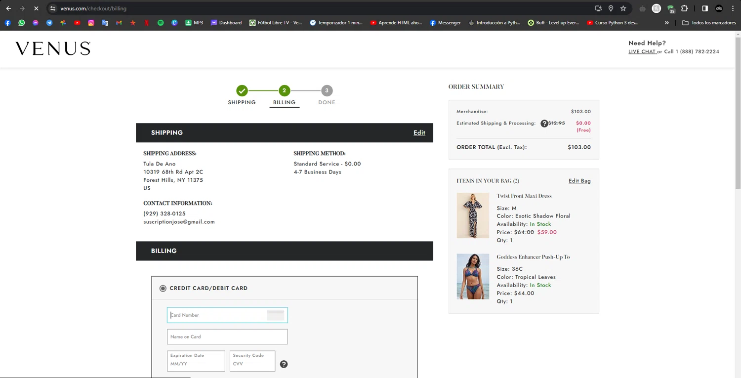Image resolution: width=741 pixels, height=378 pixels.
Task: Open the Extensions puzzle icon
Action: click(x=684, y=8)
